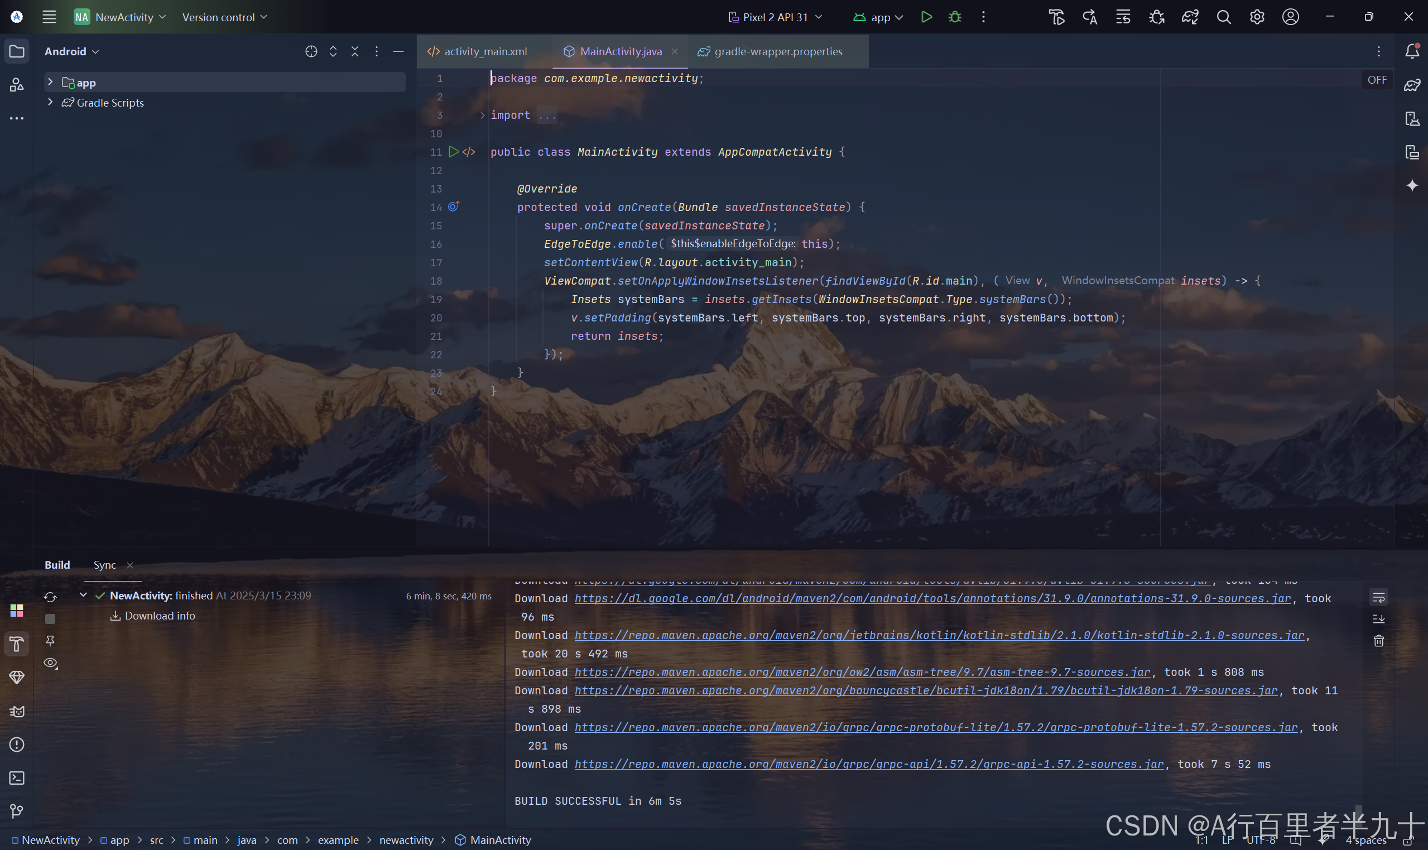Expand the app module tree node
This screenshot has width=1428, height=850.
pos(50,83)
